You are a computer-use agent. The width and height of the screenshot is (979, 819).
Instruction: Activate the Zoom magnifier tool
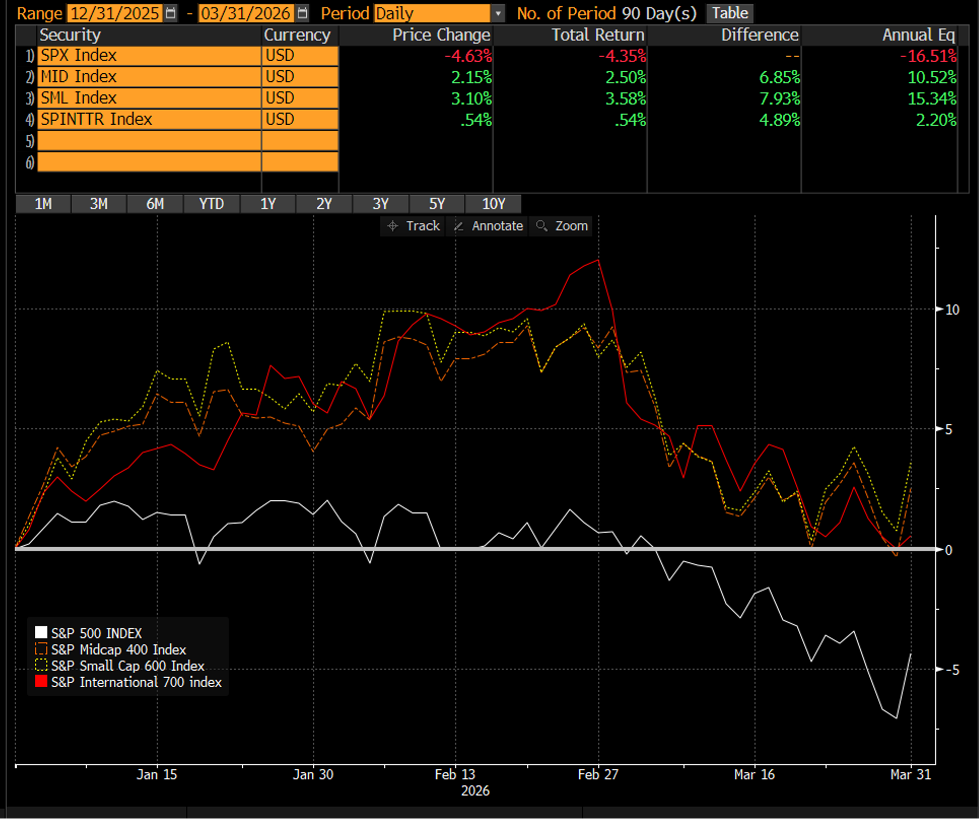[x=562, y=226]
